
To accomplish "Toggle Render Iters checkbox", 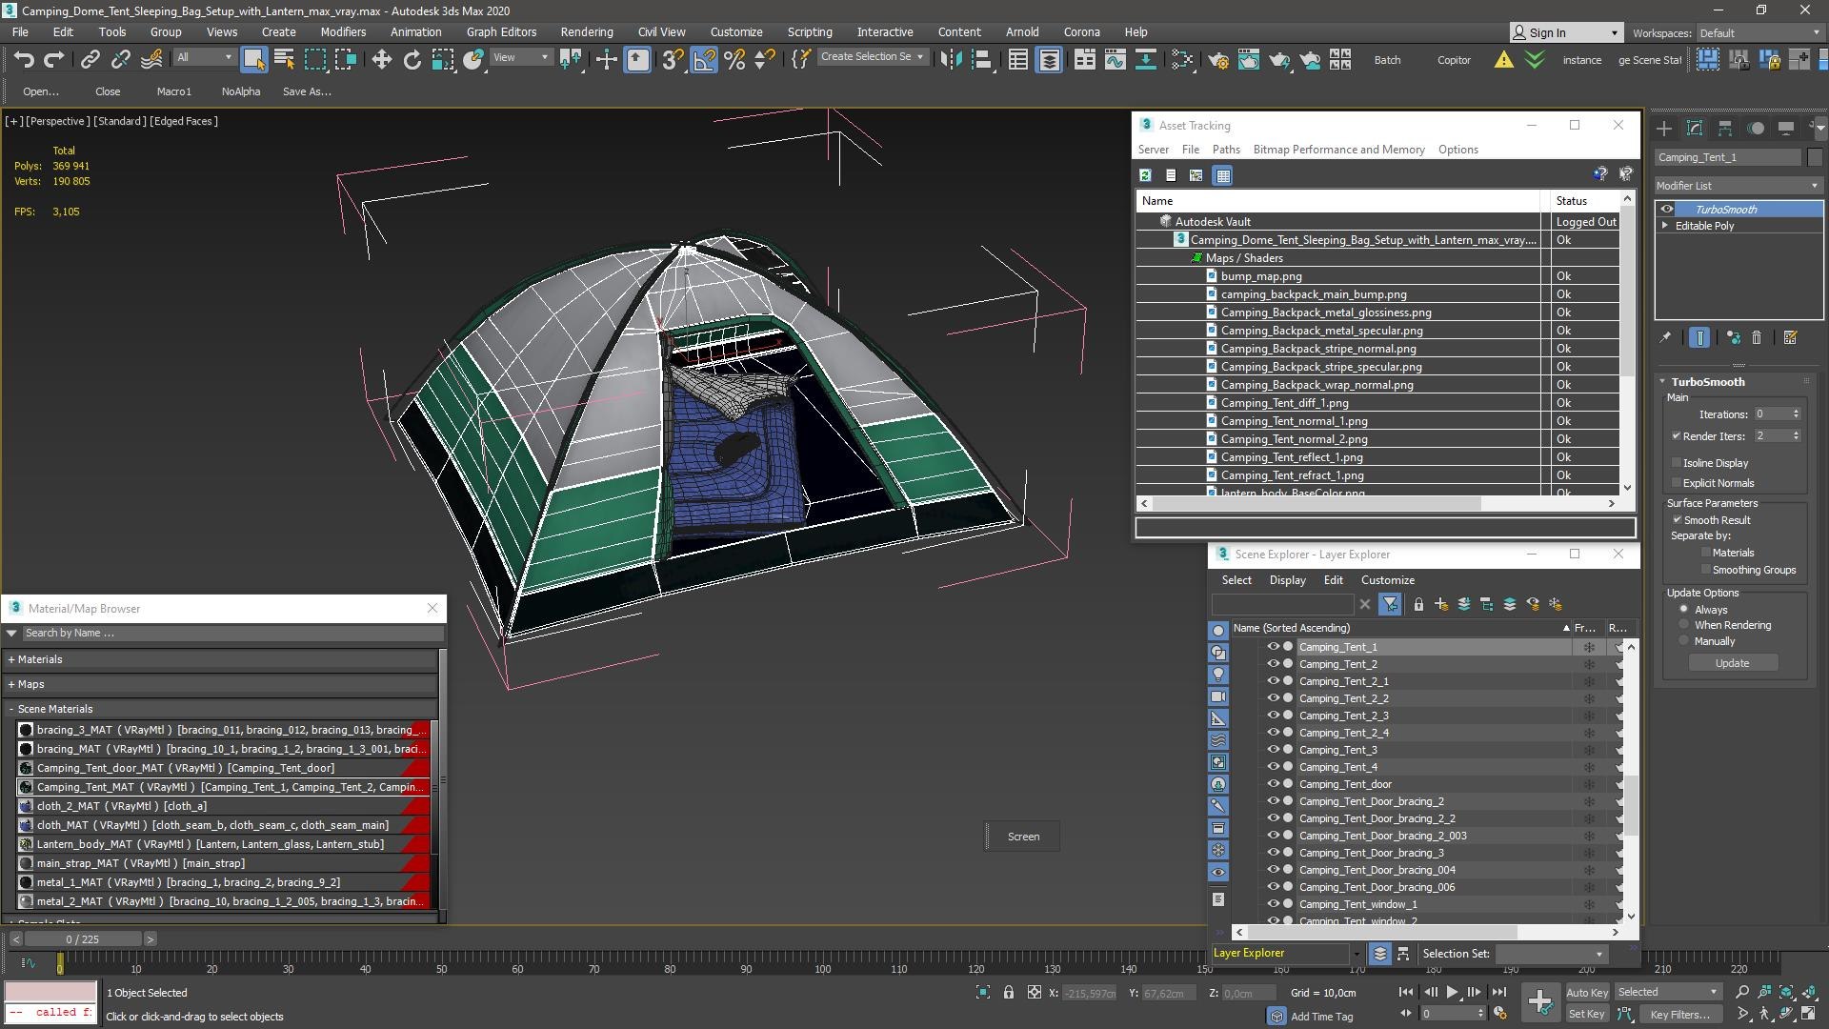I will [x=1676, y=436].
